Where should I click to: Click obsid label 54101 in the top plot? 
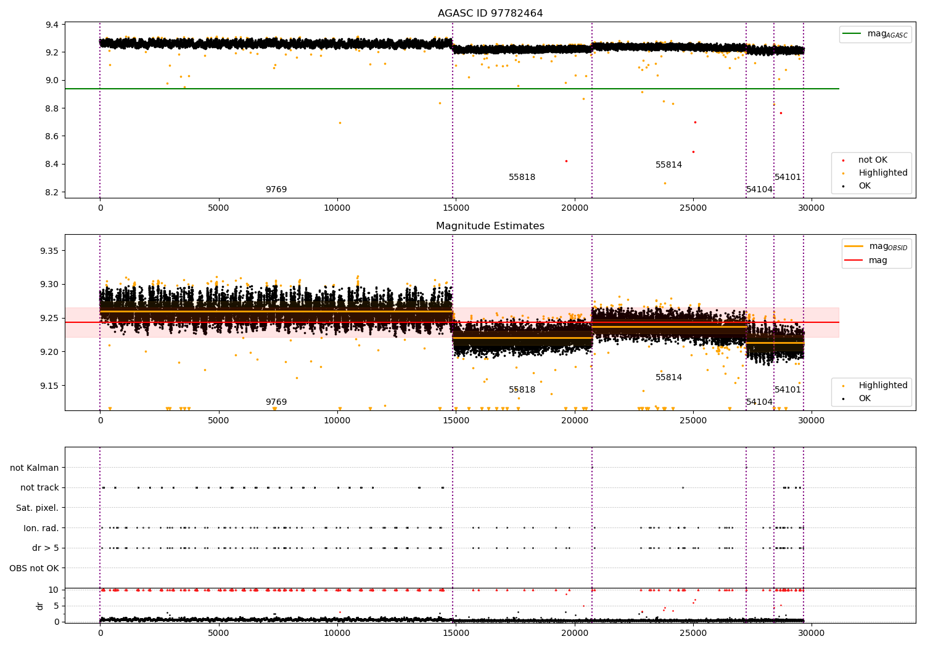(788, 177)
